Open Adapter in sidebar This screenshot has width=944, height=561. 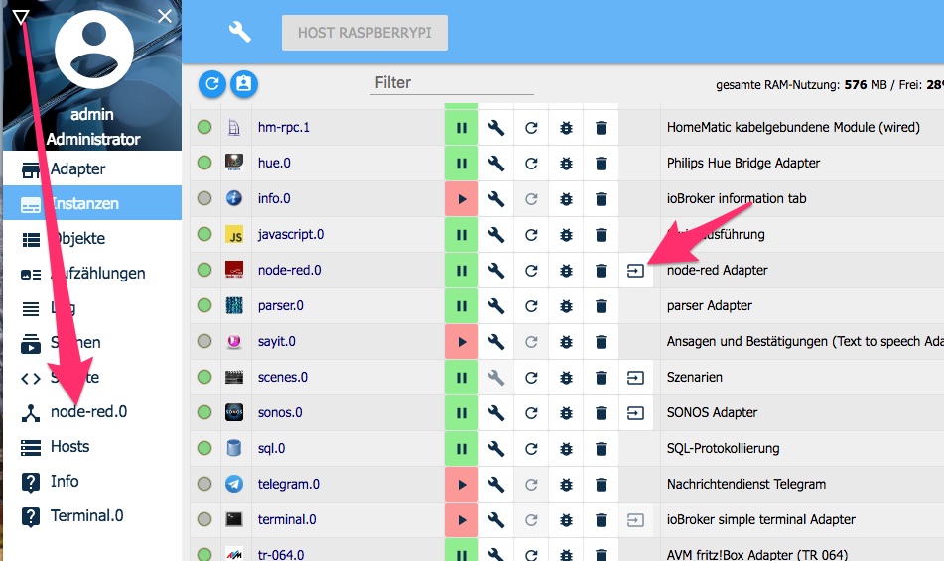[92, 168]
